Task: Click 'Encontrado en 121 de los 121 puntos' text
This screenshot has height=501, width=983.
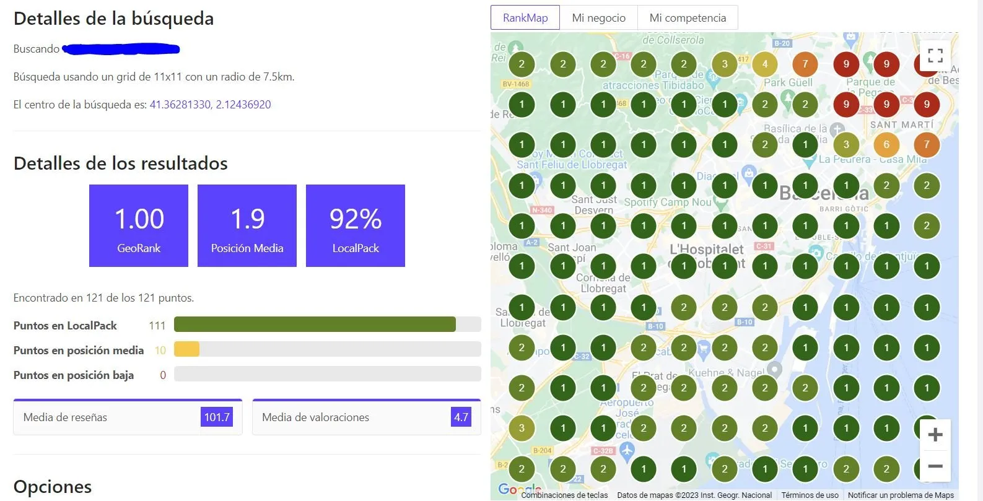Action: click(x=103, y=298)
